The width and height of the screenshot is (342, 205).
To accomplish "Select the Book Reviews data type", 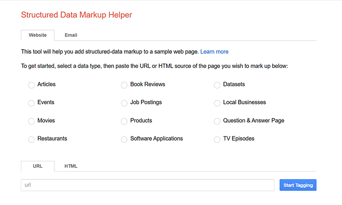I will point(124,85).
